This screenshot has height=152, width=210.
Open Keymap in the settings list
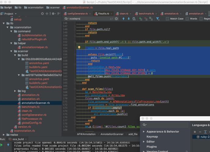click(x=152, y=137)
